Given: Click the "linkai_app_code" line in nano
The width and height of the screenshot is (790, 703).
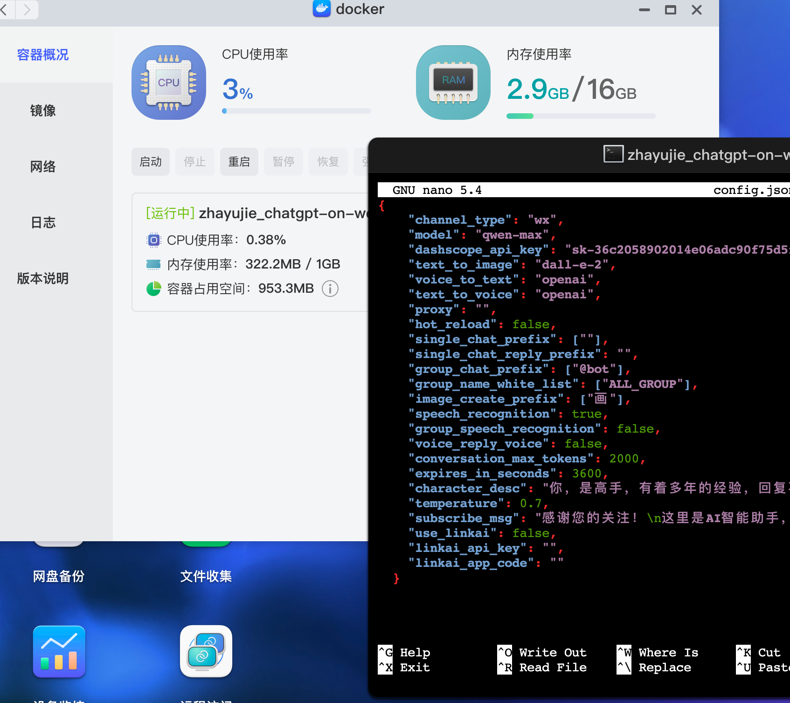Looking at the screenshot, I should (486, 563).
